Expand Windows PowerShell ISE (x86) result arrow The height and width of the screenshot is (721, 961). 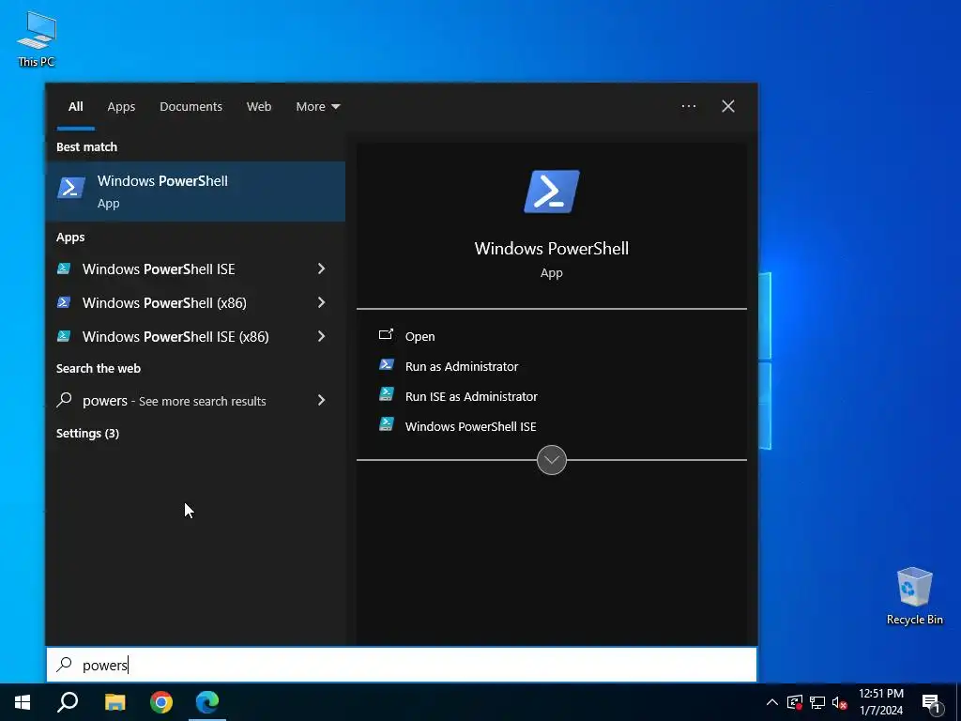tap(321, 336)
